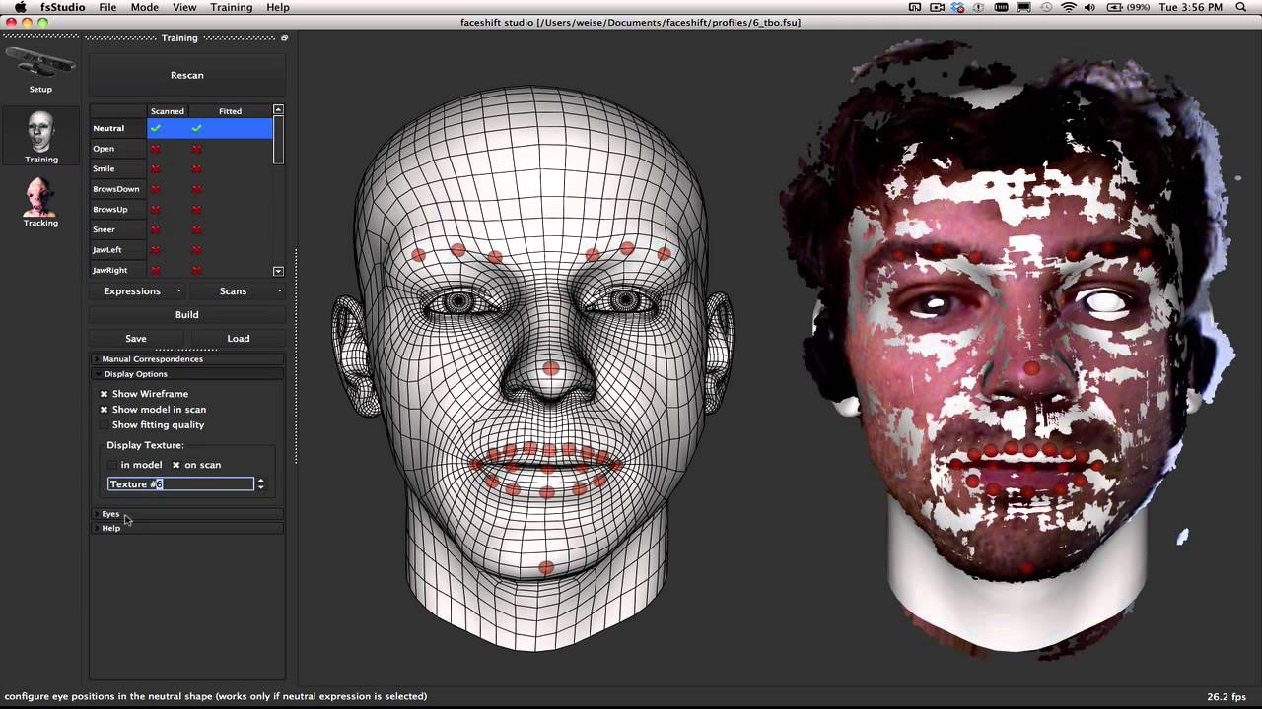1262x709 pixels.
Task: Toggle texture display on scan
Action: (176, 465)
